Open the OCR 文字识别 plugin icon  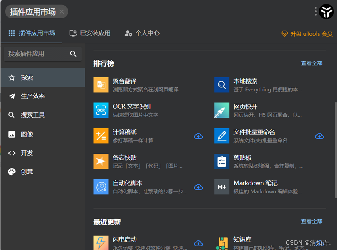pos(101,110)
